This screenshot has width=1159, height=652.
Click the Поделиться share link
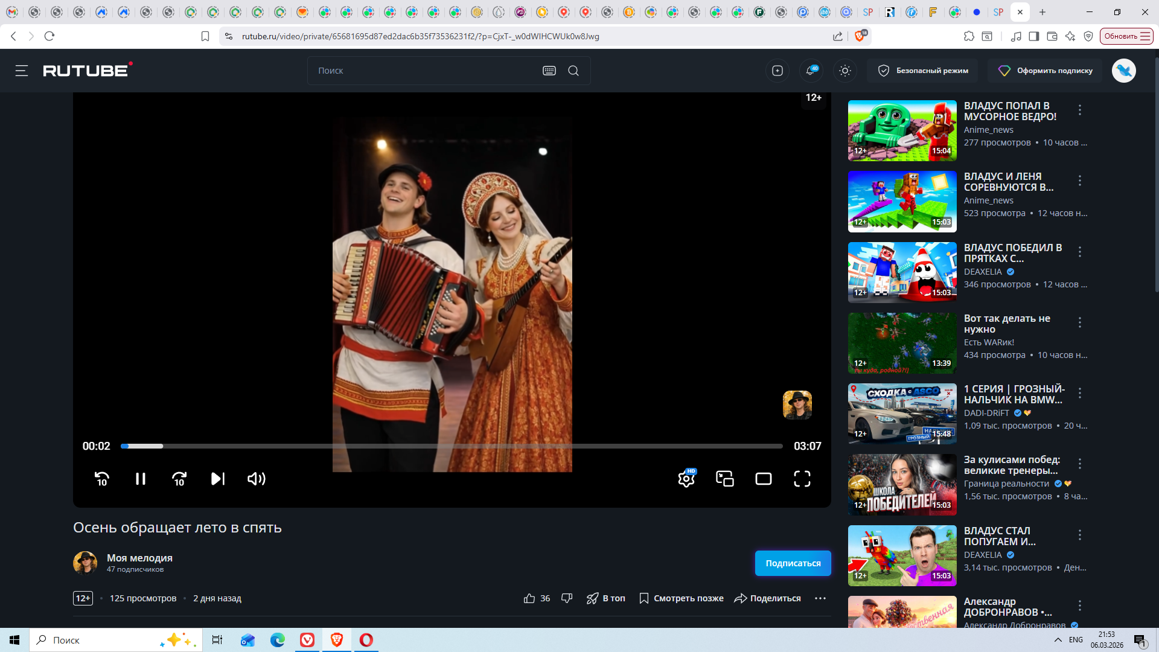pyautogui.click(x=768, y=598)
